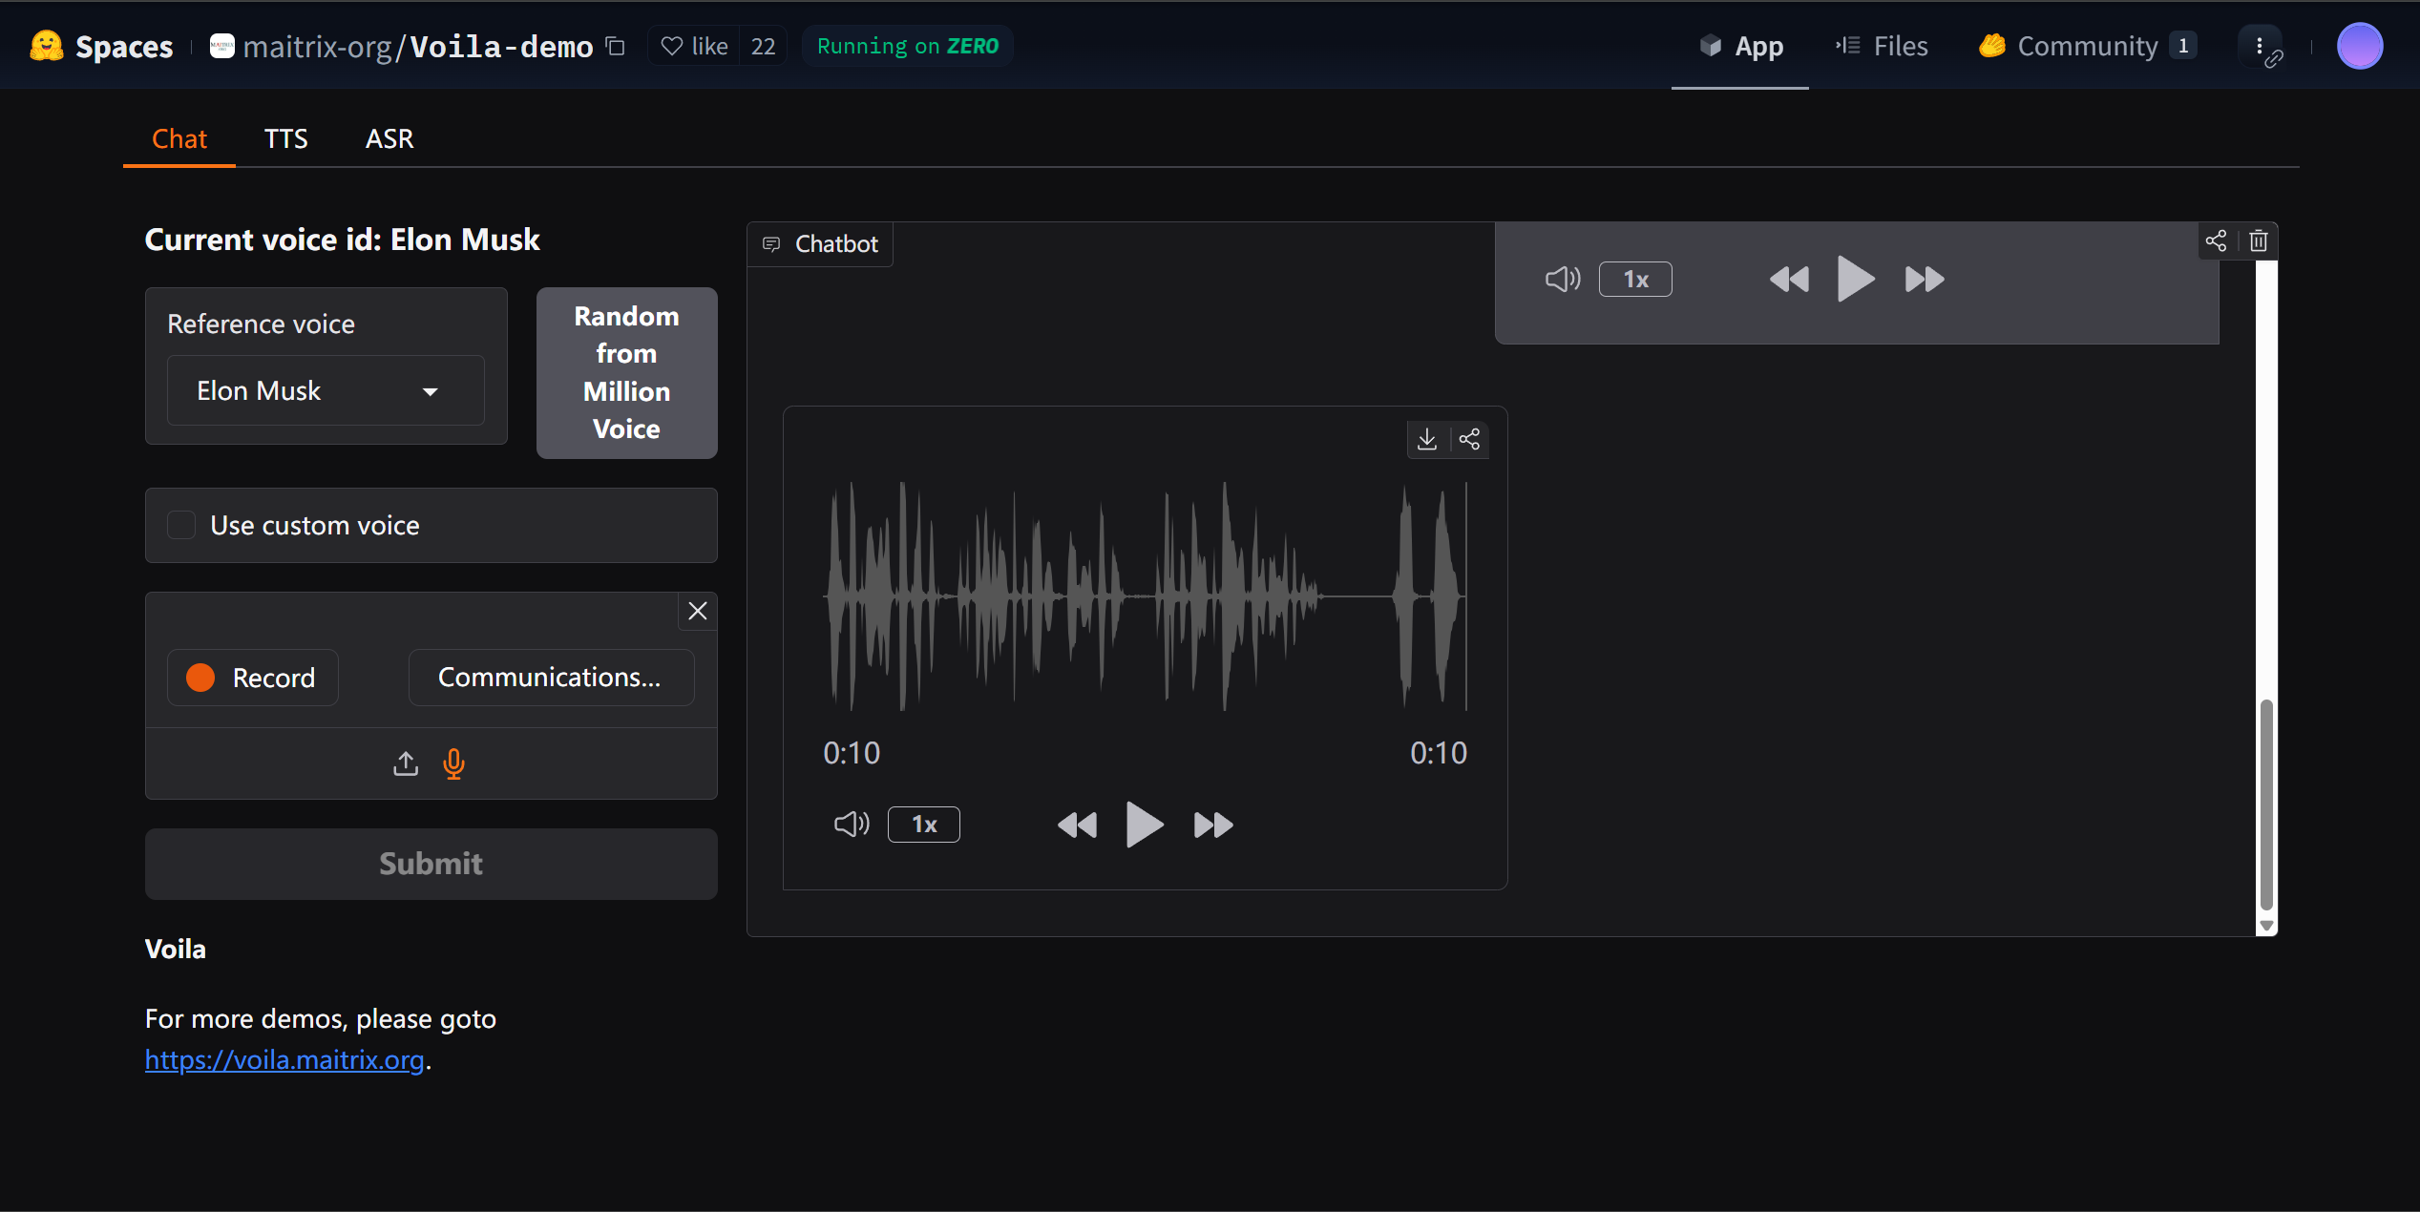This screenshot has height=1212, width=2420.
Task: Click Random from Million Voice button
Action: (x=626, y=372)
